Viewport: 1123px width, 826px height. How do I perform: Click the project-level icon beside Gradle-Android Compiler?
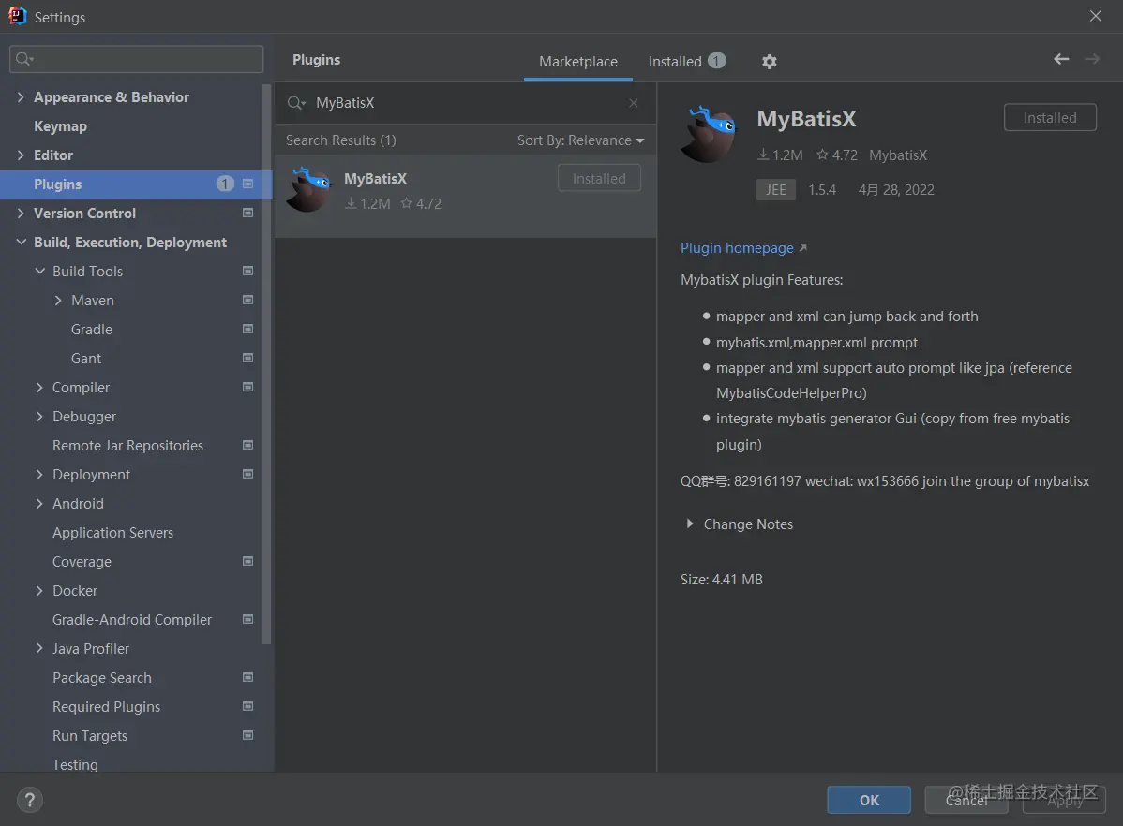(247, 619)
